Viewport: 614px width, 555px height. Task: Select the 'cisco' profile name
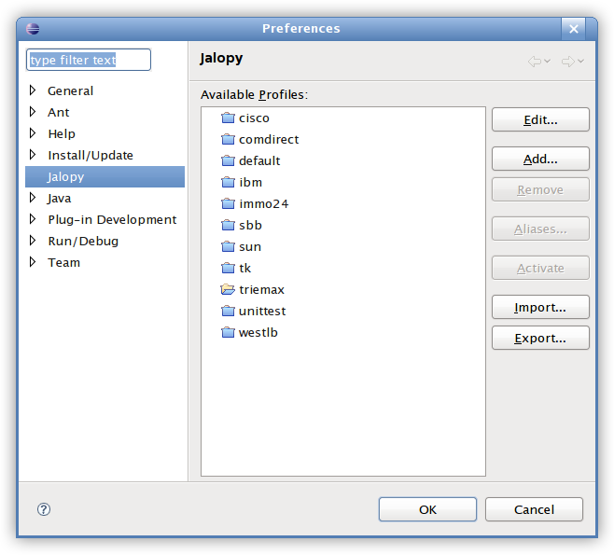[x=254, y=118]
